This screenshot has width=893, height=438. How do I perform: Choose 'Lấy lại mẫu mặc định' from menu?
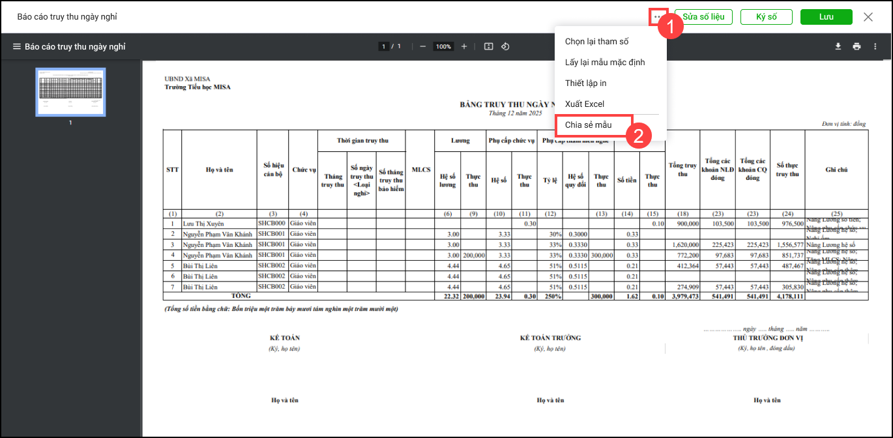coord(604,63)
